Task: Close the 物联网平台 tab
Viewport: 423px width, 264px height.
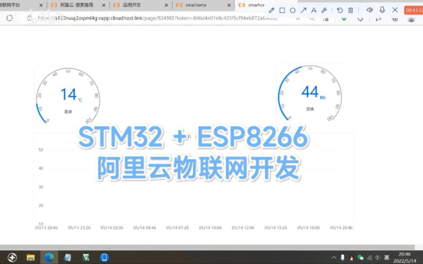Action: (41, 5)
